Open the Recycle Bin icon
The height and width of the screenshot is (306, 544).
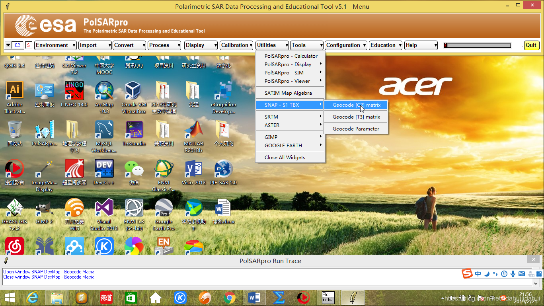[15, 133]
